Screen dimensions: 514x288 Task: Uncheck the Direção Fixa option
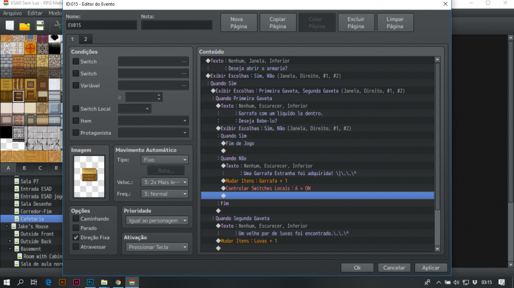click(76, 237)
